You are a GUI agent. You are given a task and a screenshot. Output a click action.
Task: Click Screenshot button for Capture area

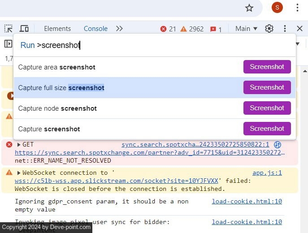[267, 67]
